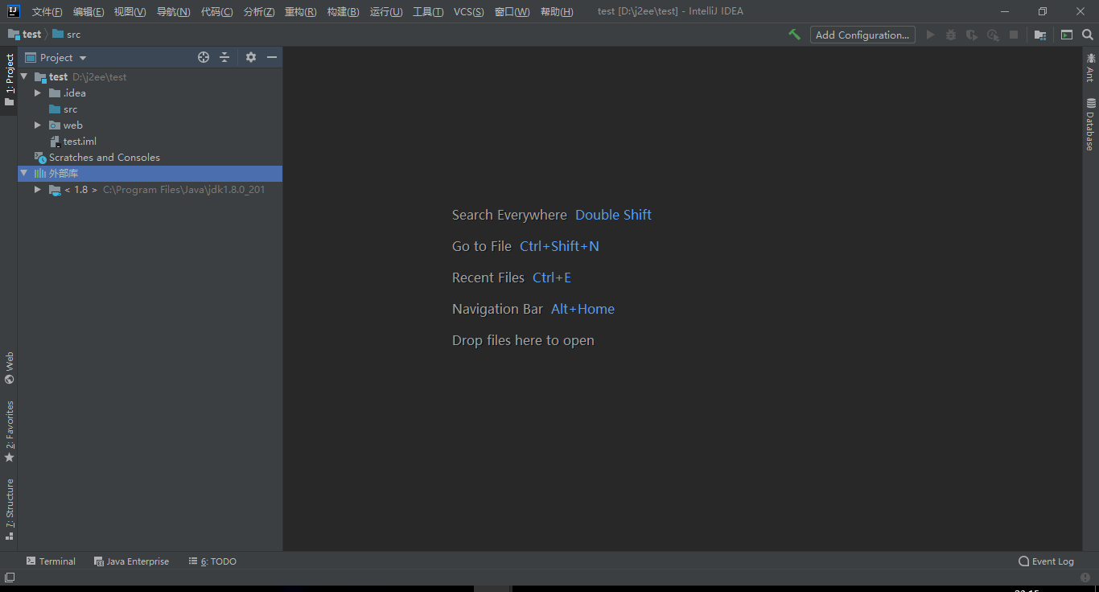Select the 'Select Opened File' crosshair icon
Viewport: 1099px width, 592px height.
point(204,56)
